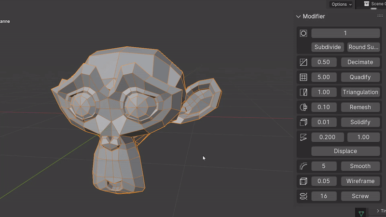
Task: Expand the collapsed panel below Screw
Action: pos(378,211)
